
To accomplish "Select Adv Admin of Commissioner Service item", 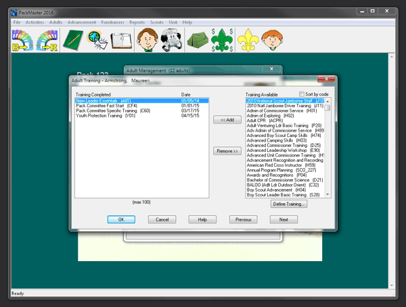I will [x=285, y=130].
